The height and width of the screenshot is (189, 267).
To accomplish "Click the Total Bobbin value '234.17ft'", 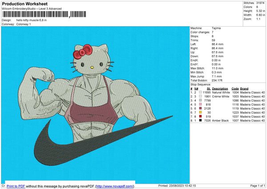I will pos(217,80).
